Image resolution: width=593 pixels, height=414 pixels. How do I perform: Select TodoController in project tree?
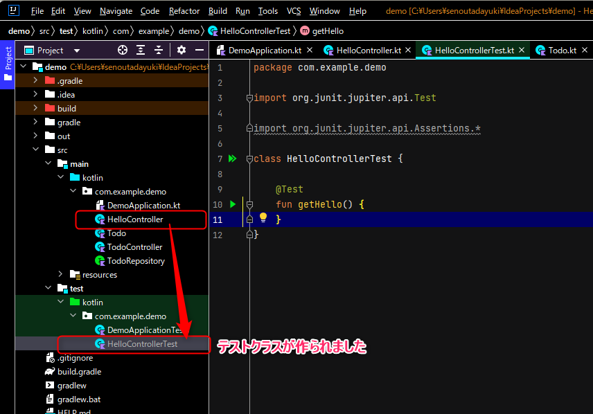[134, 247]
